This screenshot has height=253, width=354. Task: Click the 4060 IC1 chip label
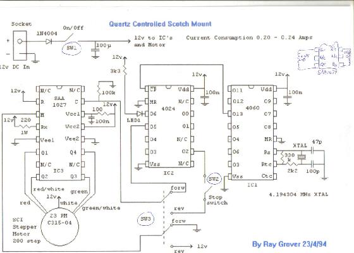click(x=253, y=108)
